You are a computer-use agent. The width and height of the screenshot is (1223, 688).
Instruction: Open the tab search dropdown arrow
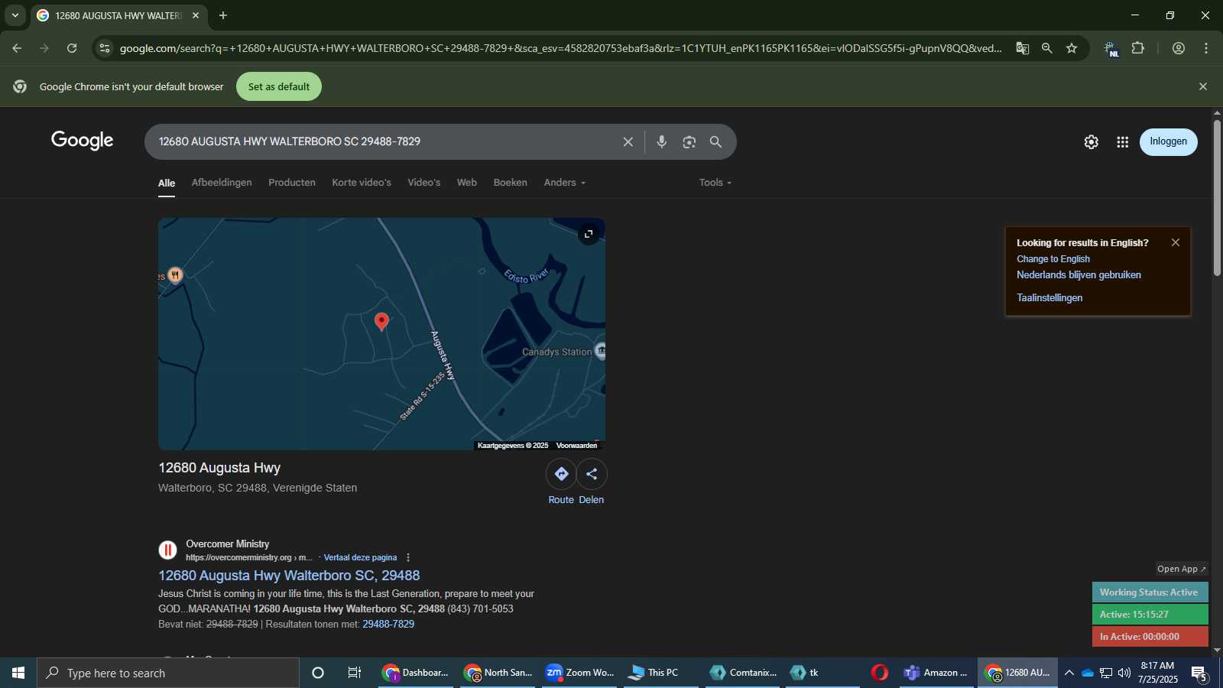15,15
